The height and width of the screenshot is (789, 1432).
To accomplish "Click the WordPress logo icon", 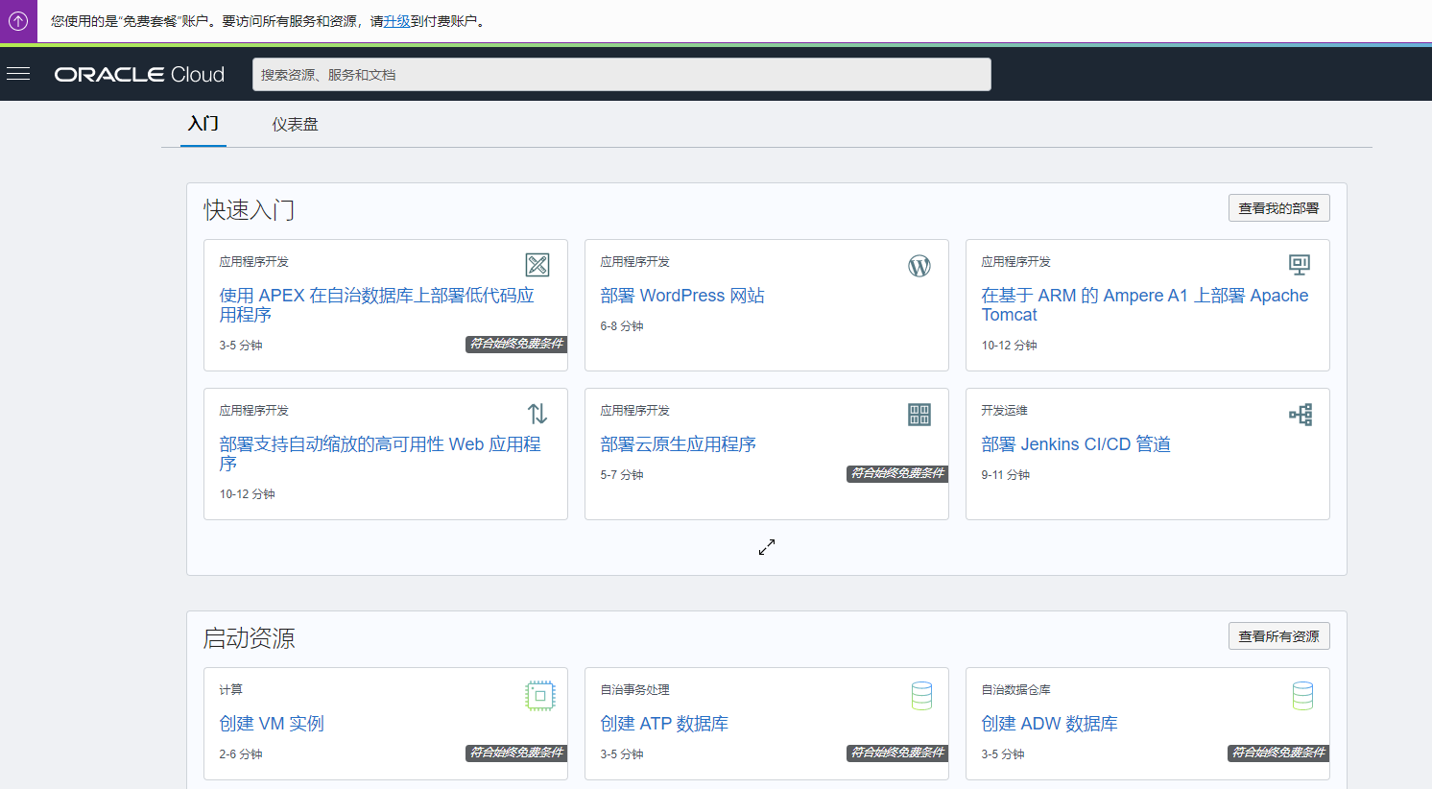I will pos(919,266).
